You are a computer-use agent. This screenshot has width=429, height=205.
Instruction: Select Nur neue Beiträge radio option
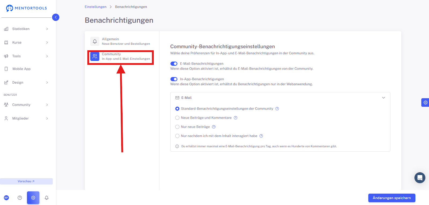177,127
